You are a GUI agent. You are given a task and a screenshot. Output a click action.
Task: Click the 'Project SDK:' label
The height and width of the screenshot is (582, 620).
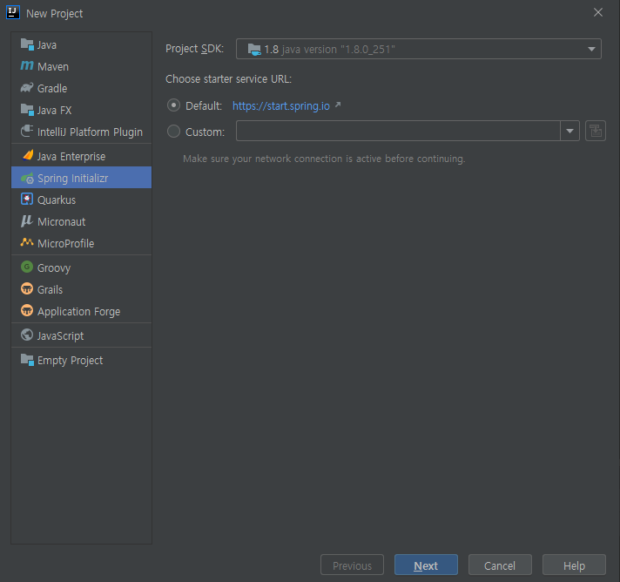pos(194,49)
